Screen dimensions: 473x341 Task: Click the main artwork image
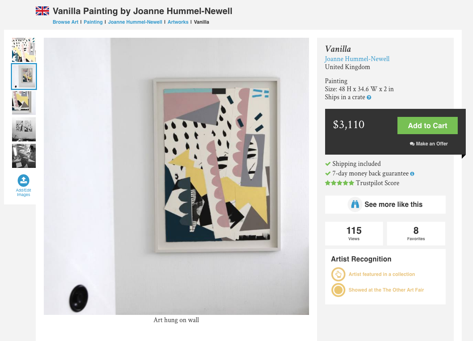pos(176,176)
